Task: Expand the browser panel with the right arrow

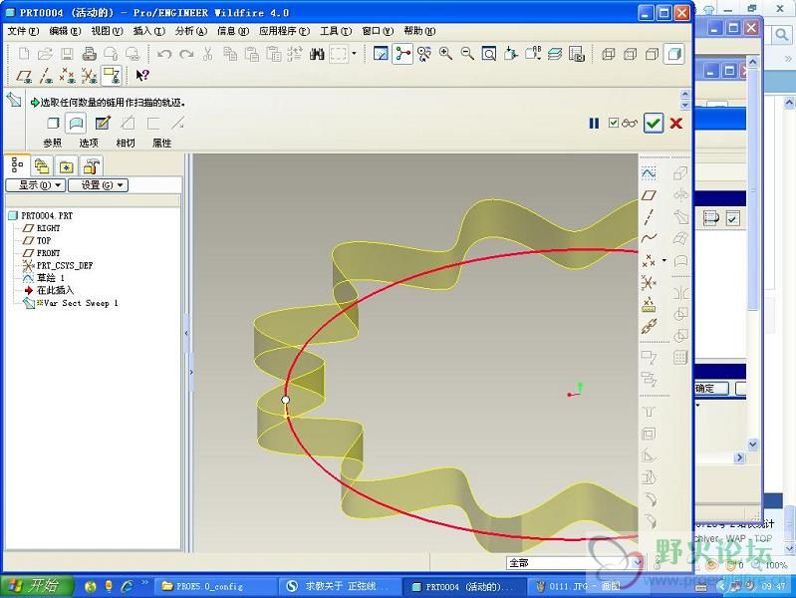Action: 191,372
